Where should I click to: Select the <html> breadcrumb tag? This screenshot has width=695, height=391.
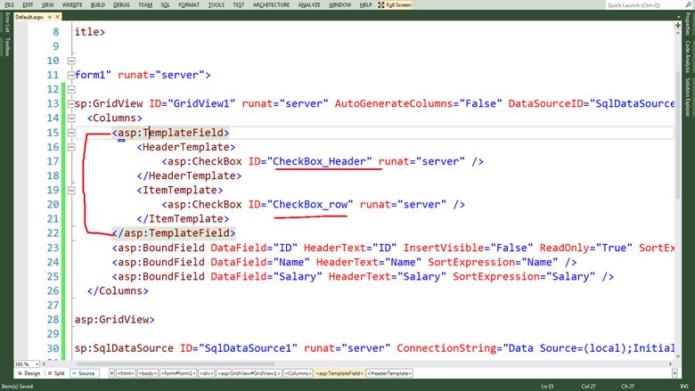point(126,373)
